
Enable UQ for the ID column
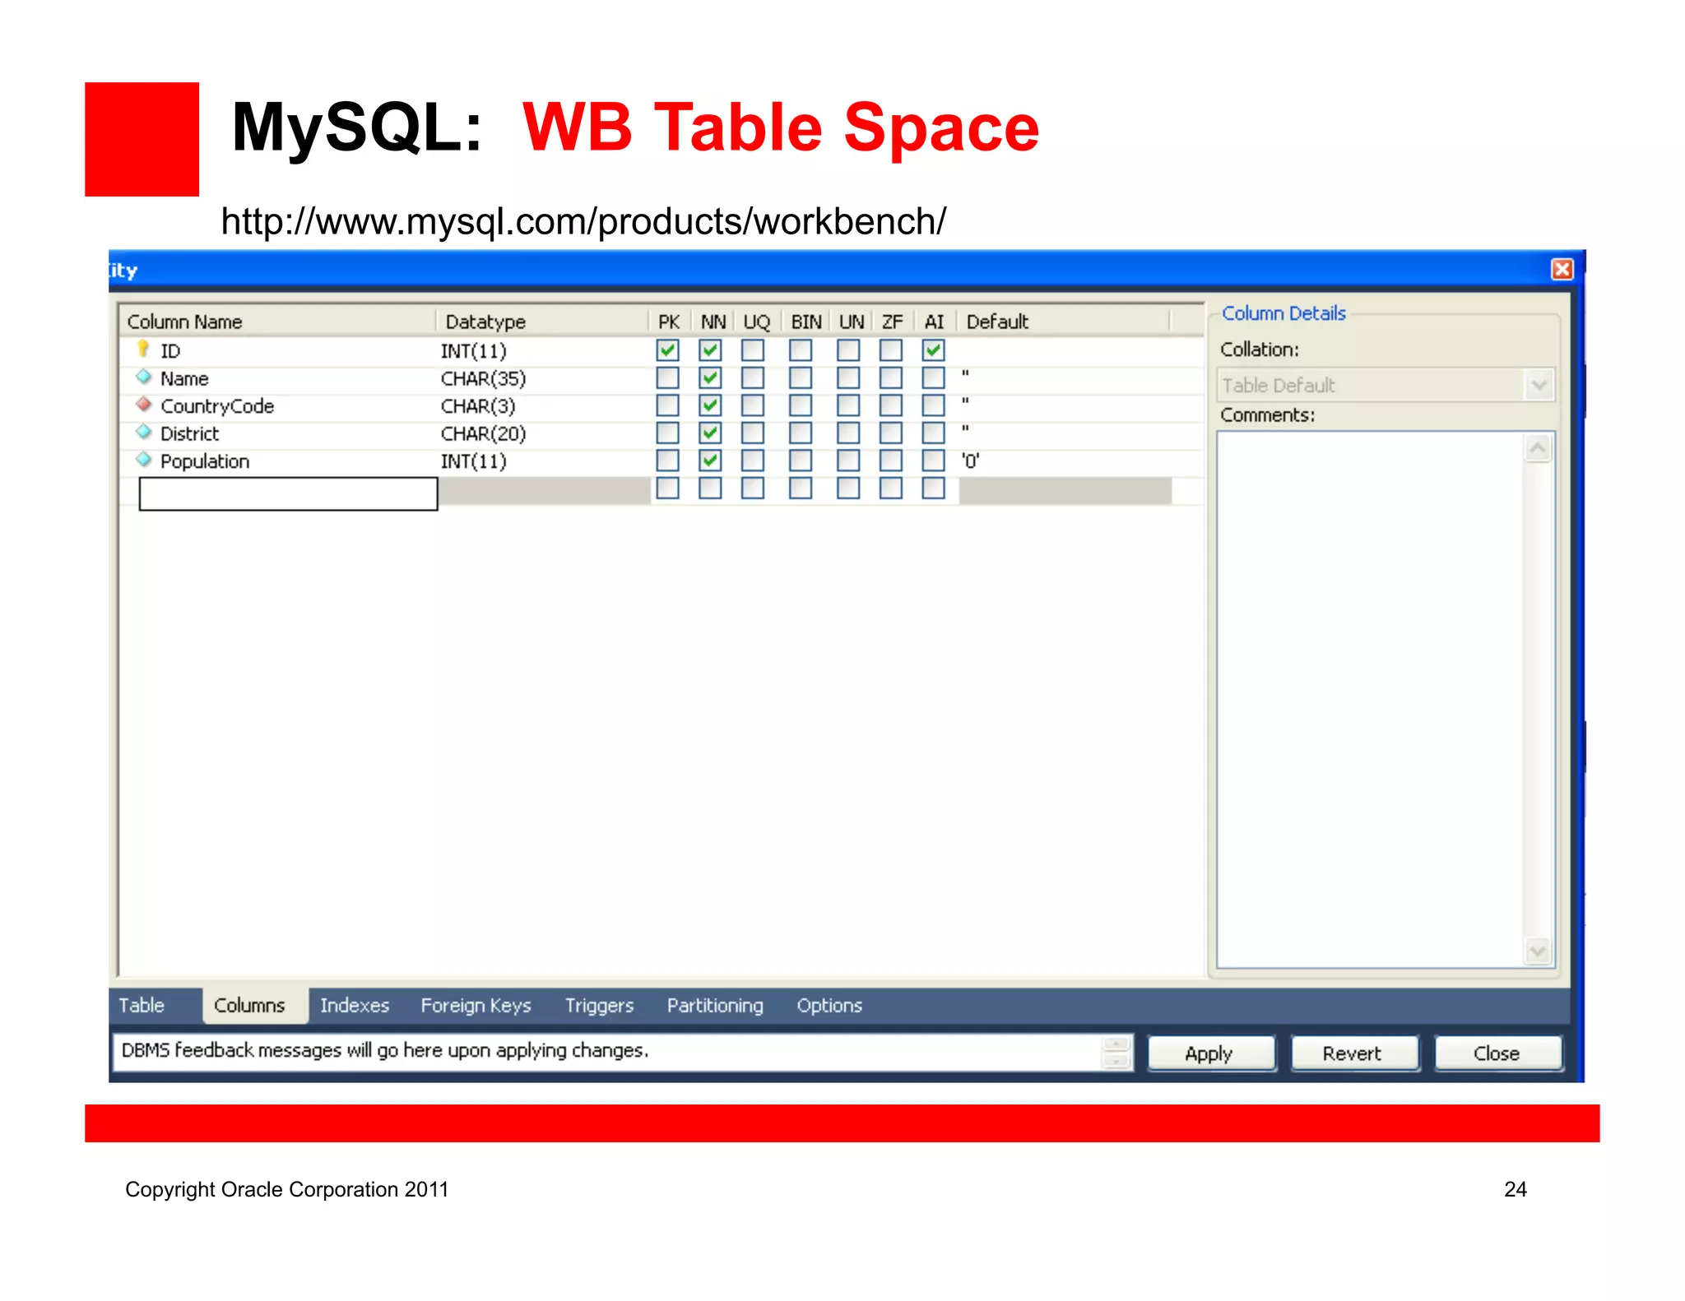[752, 350]
